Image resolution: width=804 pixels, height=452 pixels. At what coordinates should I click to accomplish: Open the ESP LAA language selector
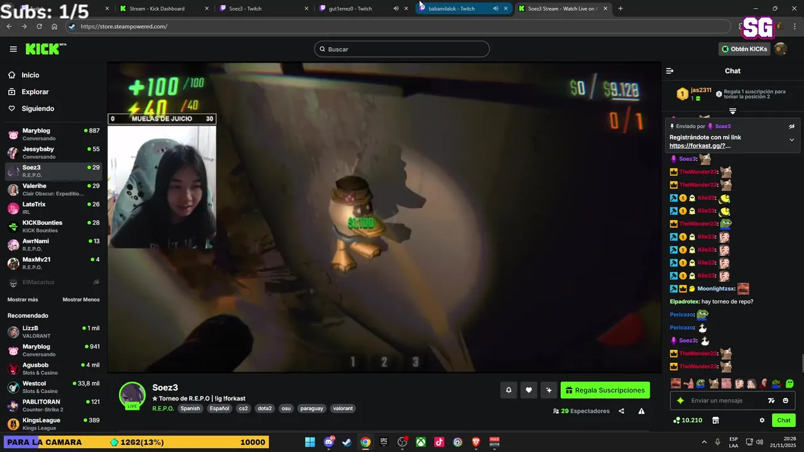click(x=734, y=442)
